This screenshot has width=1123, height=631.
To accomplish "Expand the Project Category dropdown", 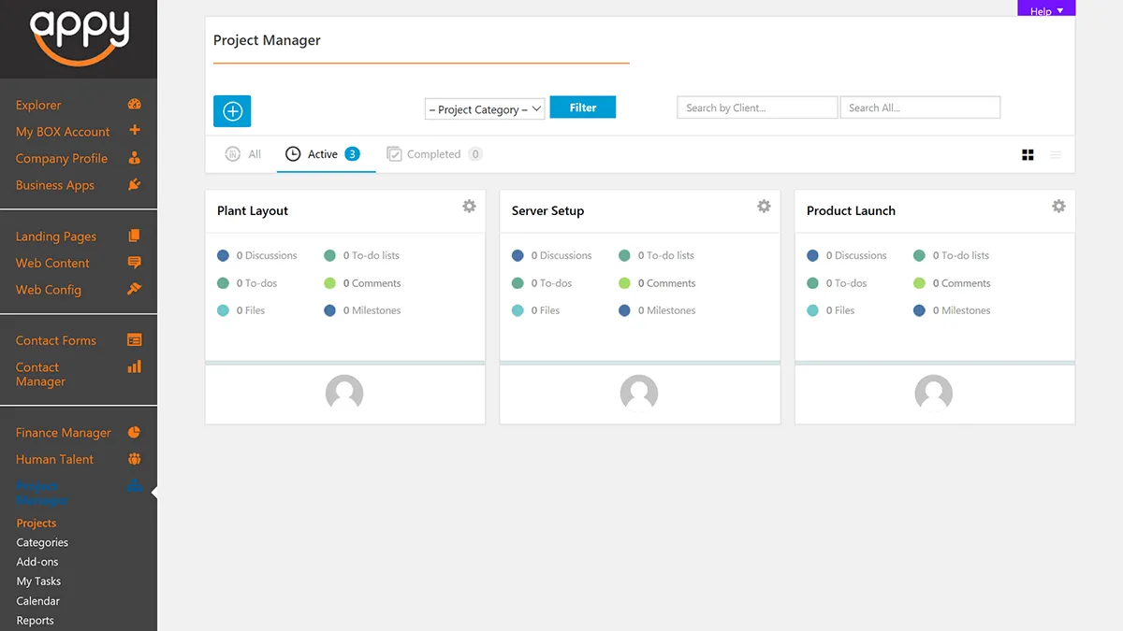I will pyautogui.click(x=485, y=109).
